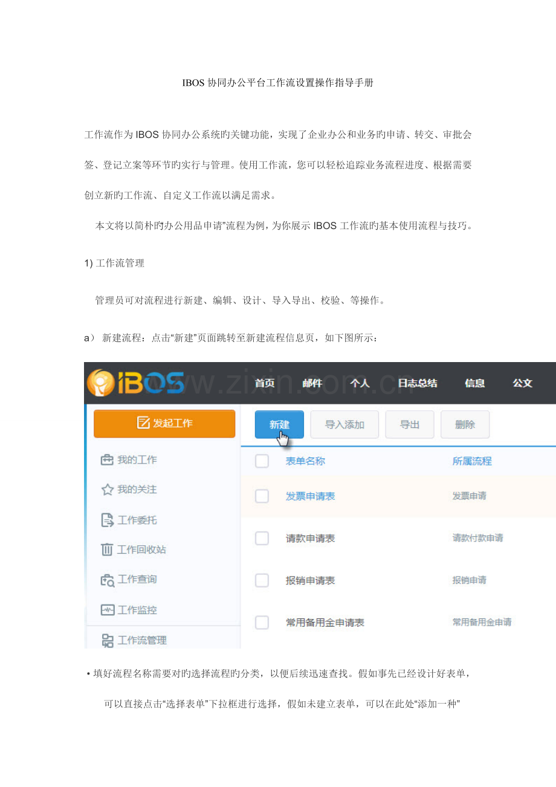Image resolution: width=556 pixels, height=787 pixels.
Task: Open 工作回收站 in the sidebar
Action: (x=141, y=549)
